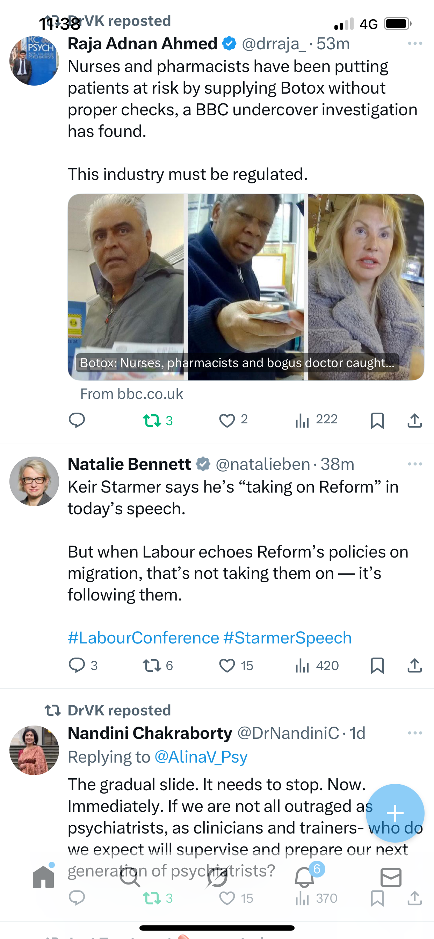Undo repost on Raja Adnan Ahmed's post

[x=152, y=420]
